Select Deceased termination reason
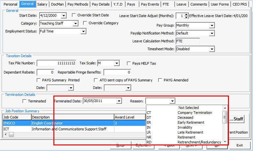 pyautogui.click(x=184, y=118)
